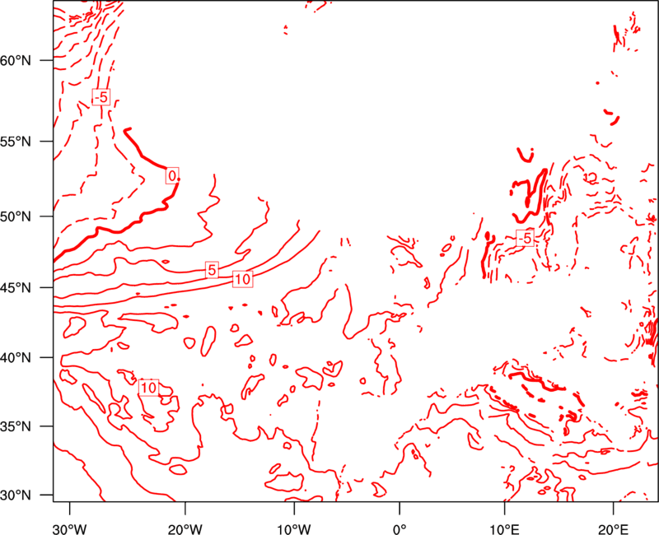Select the 10 contour label beside the 5 label
Screen dimensions: 659x535
242,279
